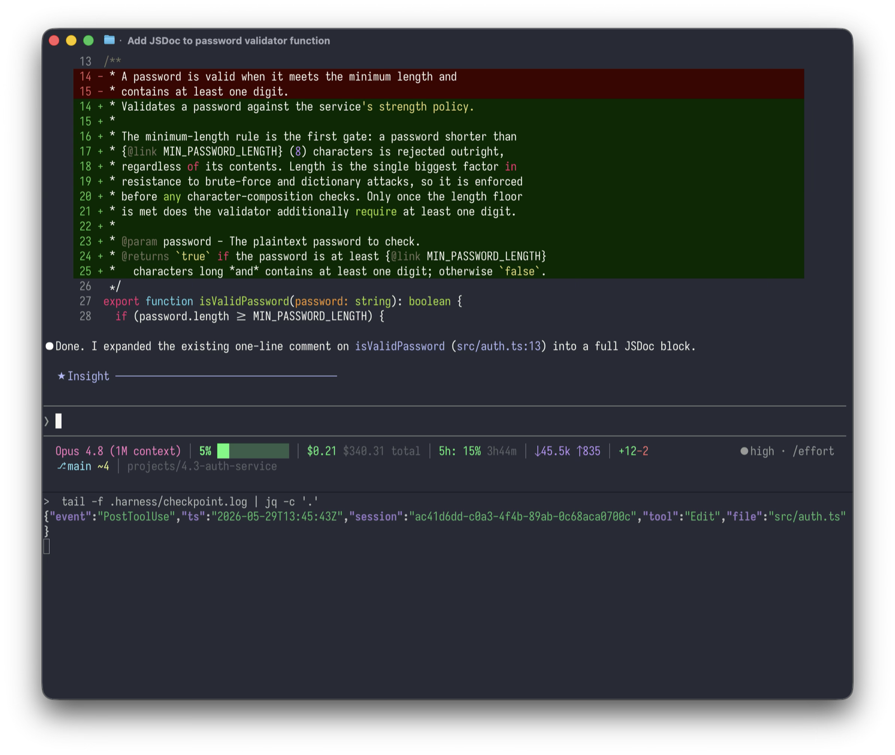Viewport: 895px width, 755px height.
Task: Click the 'Opus 4.8 (1M context)' model label
Action: (118, 451)
